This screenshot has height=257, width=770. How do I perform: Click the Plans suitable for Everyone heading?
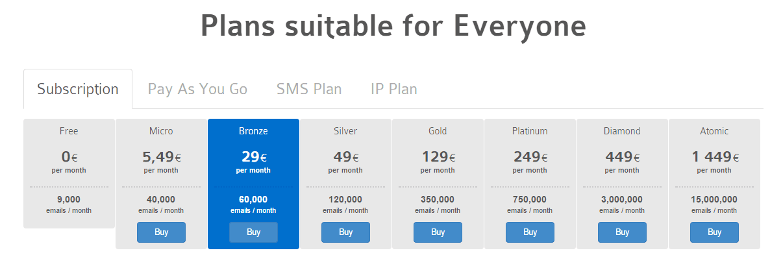coord(393,25)
